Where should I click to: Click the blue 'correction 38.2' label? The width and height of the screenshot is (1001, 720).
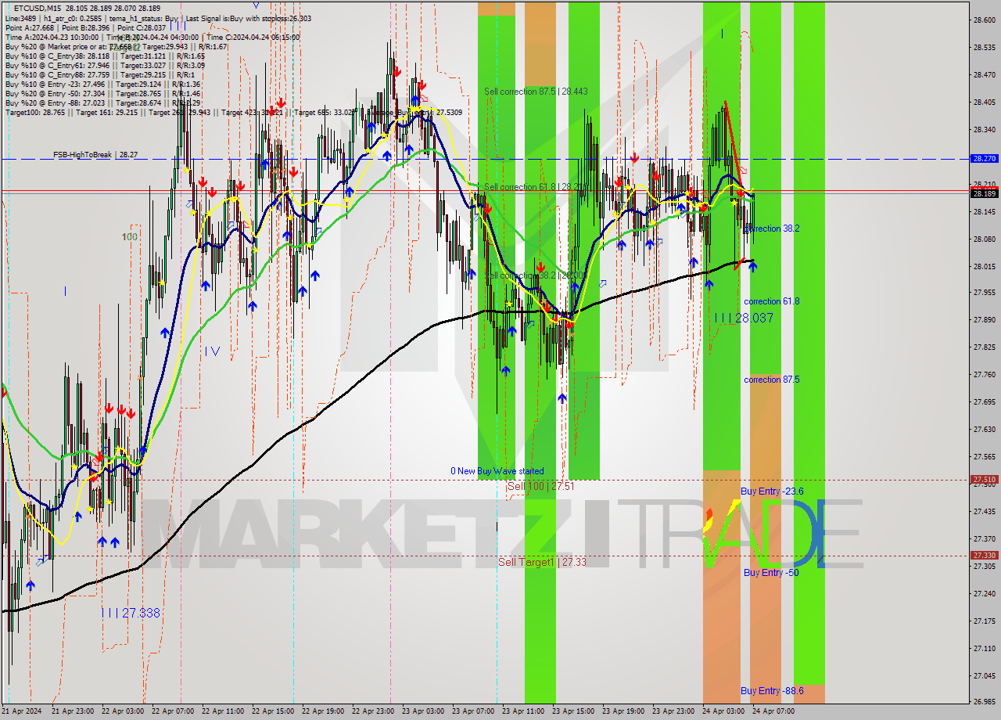pos(772,229)
